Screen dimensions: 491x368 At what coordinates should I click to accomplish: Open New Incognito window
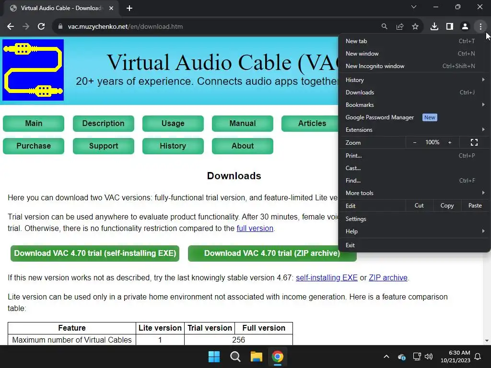pos(414,66)
